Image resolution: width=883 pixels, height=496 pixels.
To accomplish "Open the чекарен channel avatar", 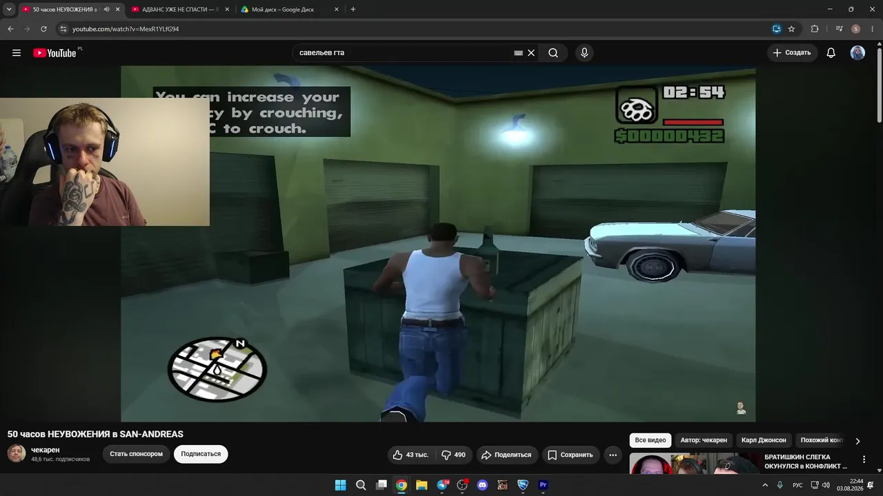I will pos(17,453).
